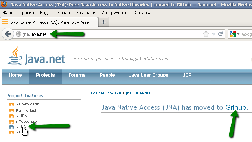Click the orange icon beside JIRA
The width and height of the screenshot is (252, 142).
pos(11,116)
